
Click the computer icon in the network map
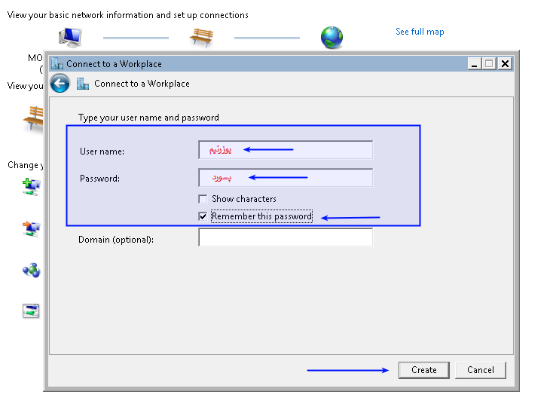tap(70, 36)
